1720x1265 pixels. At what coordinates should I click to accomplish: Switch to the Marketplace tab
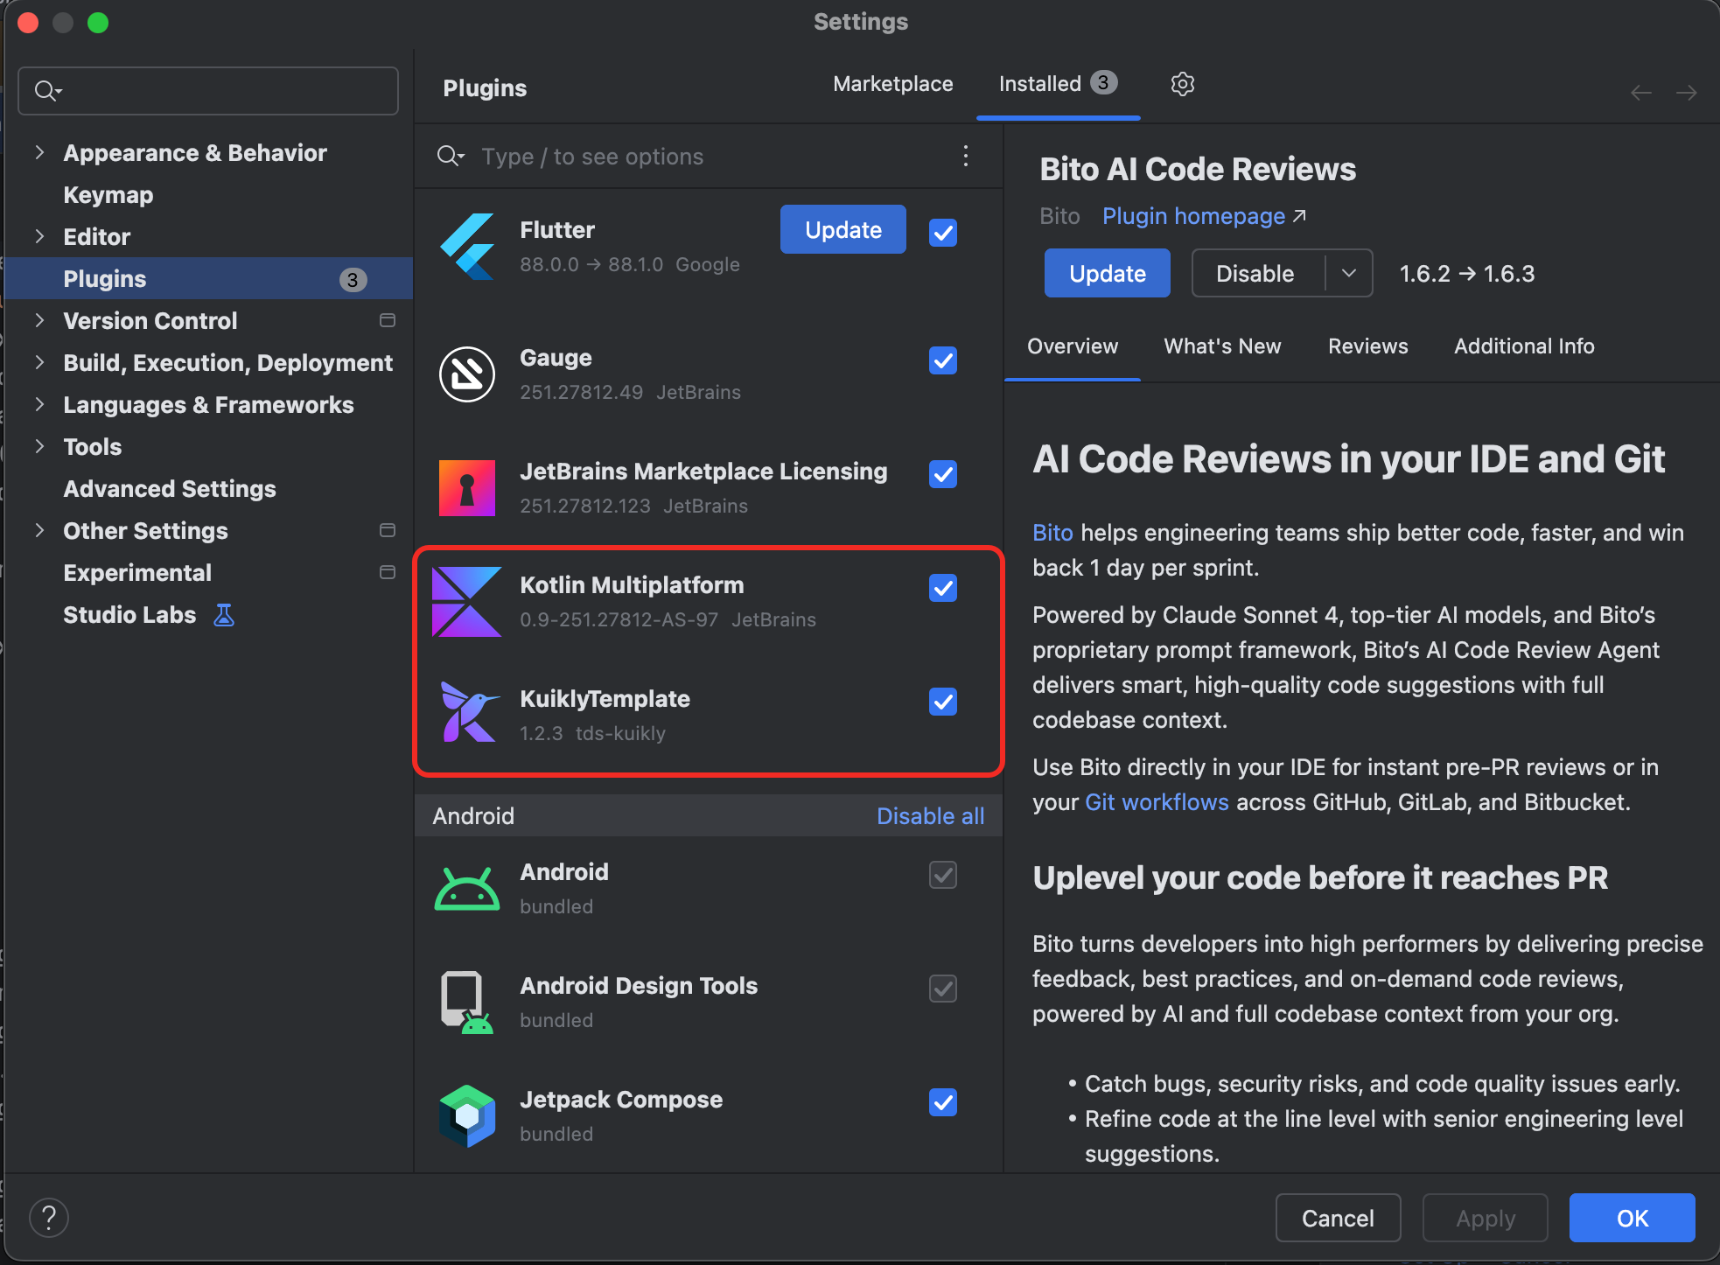pos(892,84)
